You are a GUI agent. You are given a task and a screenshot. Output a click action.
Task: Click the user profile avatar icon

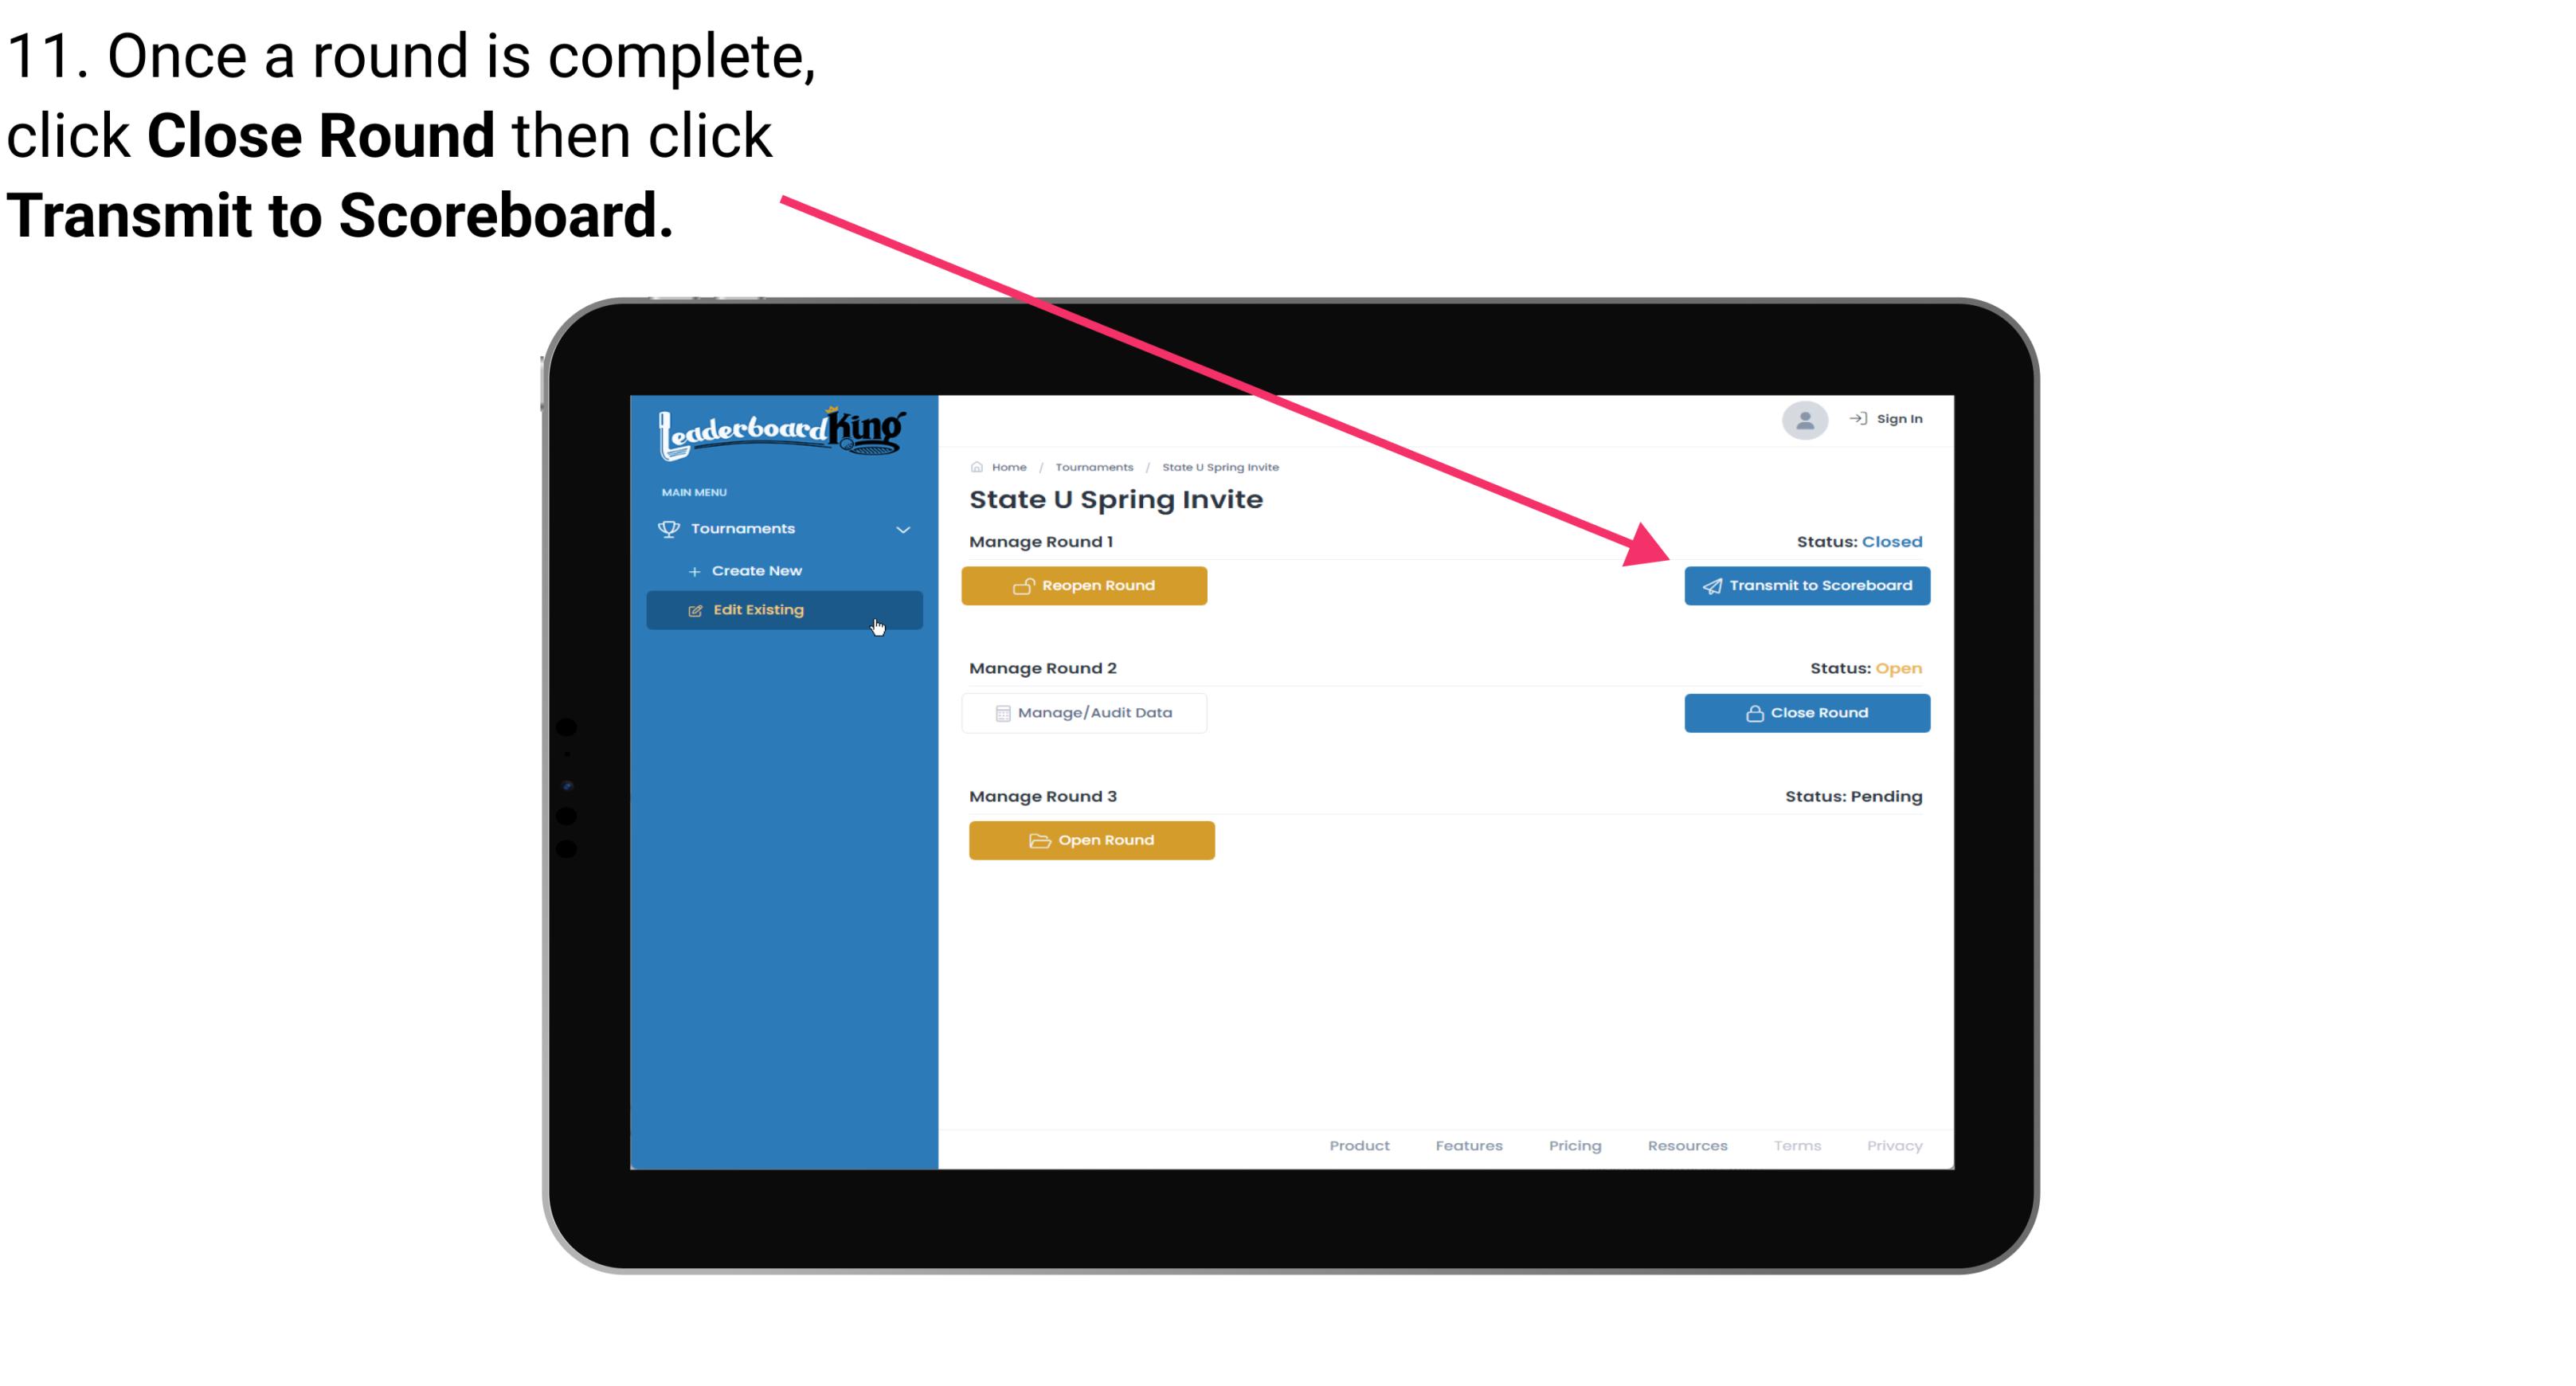pyautogui.click(x=1802, y=421)
